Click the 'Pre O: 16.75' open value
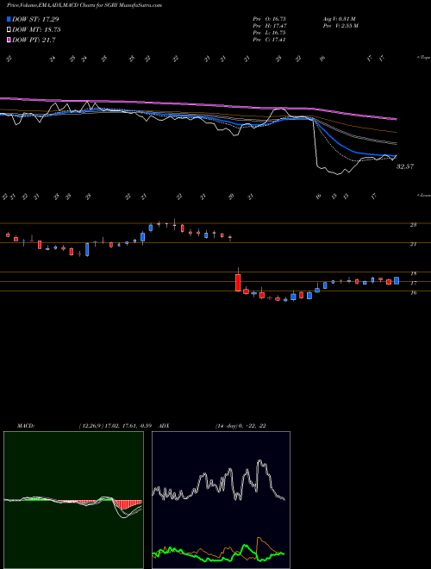 point(269,19)
